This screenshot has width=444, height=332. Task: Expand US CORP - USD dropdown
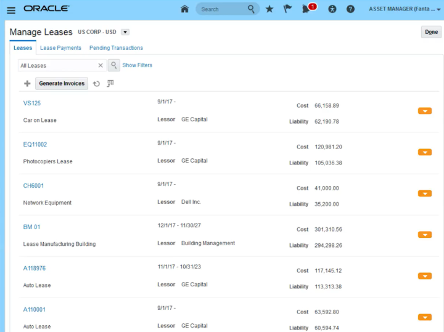[125, 32]
